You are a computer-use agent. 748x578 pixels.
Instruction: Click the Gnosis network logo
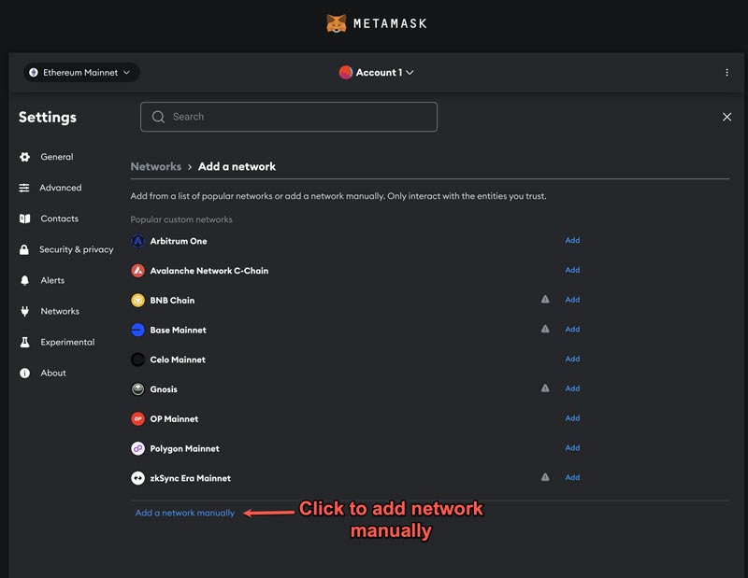pyautogui.click(x=137, y=389)
